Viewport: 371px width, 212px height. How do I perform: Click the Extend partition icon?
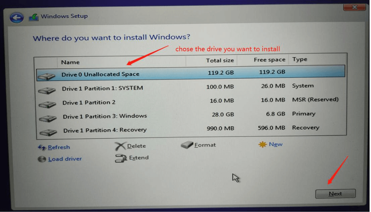click(121, 158)
